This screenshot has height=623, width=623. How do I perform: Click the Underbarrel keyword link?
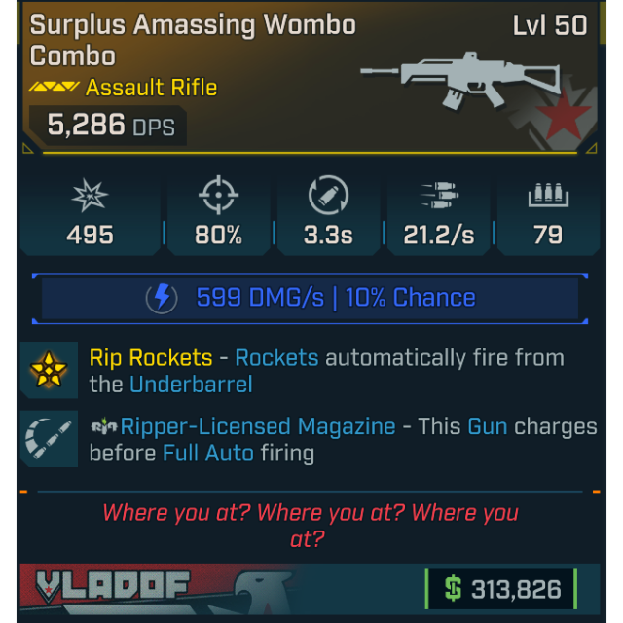tap(191, 385)
